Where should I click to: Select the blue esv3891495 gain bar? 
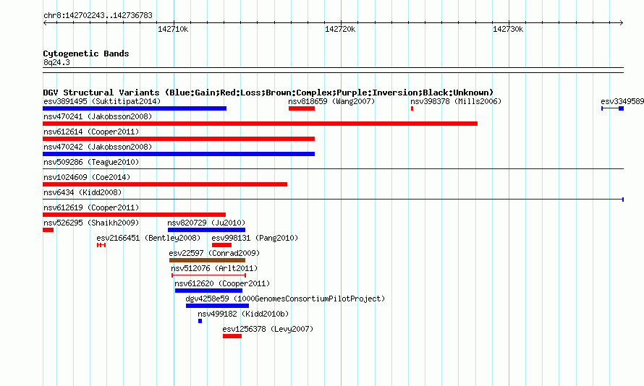coord(135,108)
